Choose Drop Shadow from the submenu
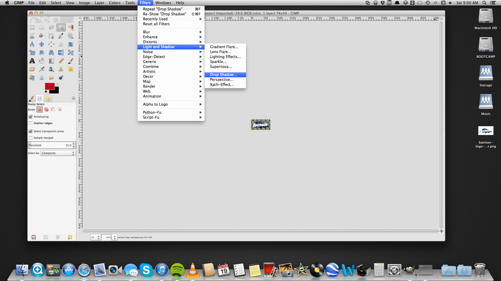The height and width of the screenshot is (281, 501). (x=225, y=75)
